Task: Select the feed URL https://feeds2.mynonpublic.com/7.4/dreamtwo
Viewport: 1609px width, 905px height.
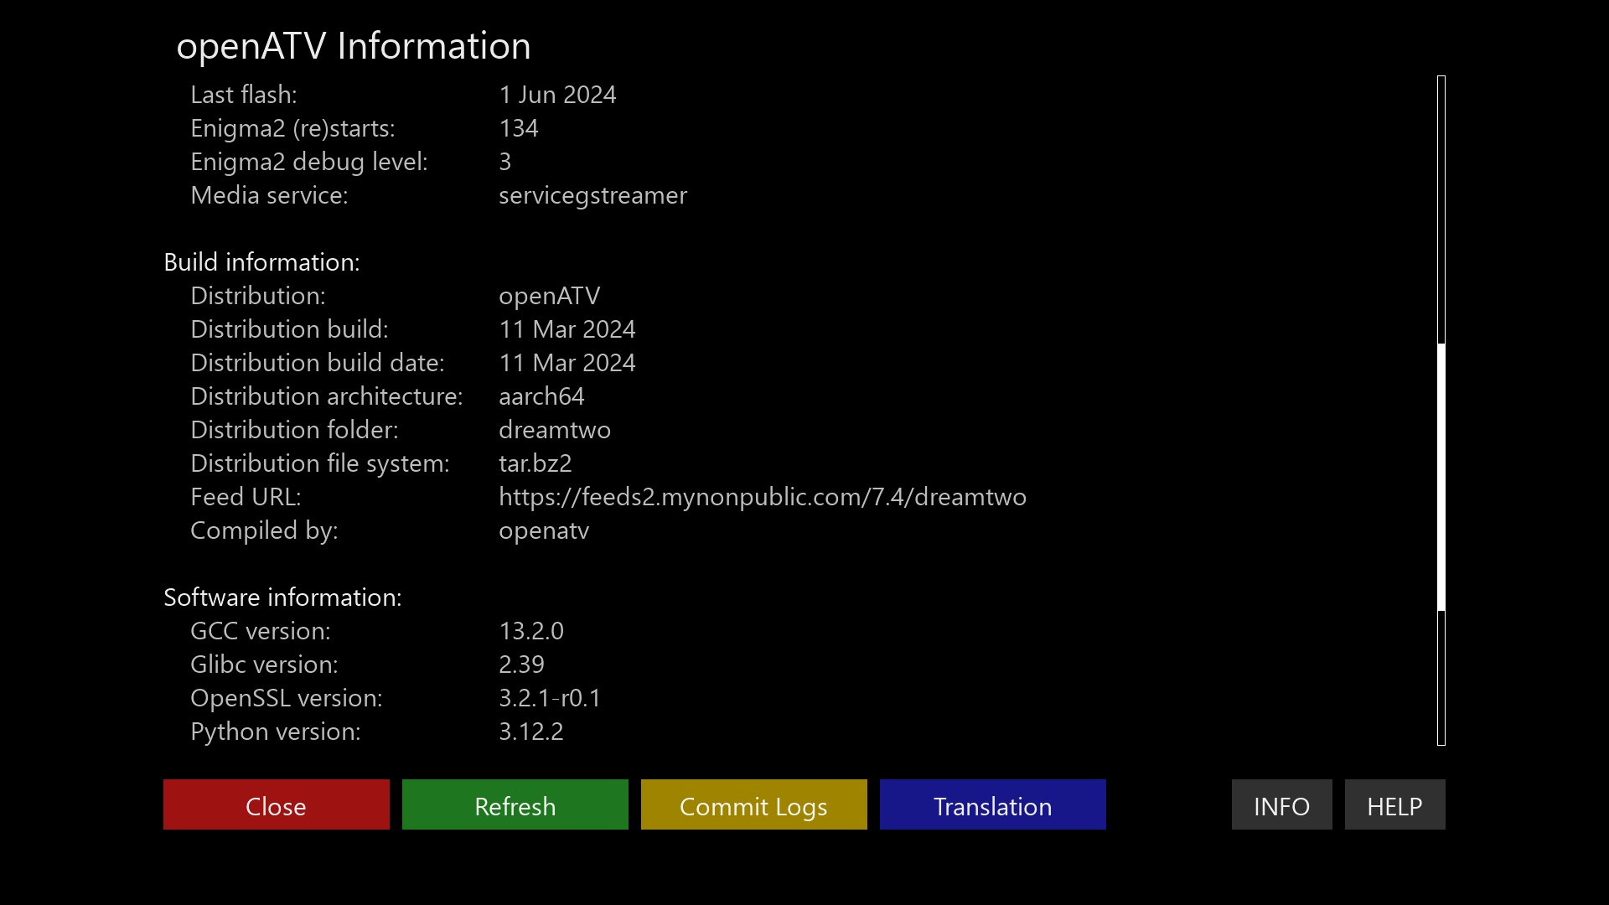Action: pyautogui.click(x=763, y=497)
